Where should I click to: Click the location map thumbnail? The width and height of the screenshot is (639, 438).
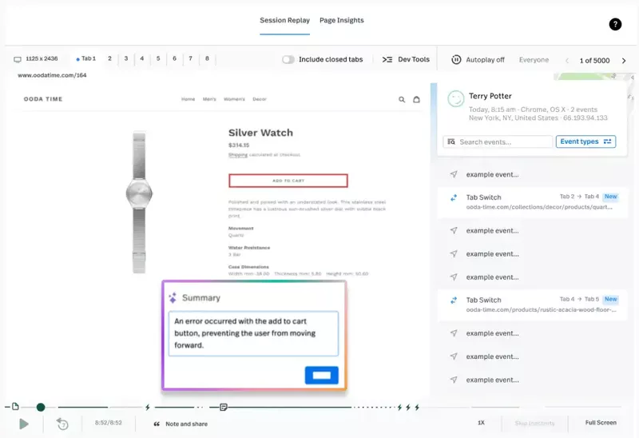click(x=594, y=77)
